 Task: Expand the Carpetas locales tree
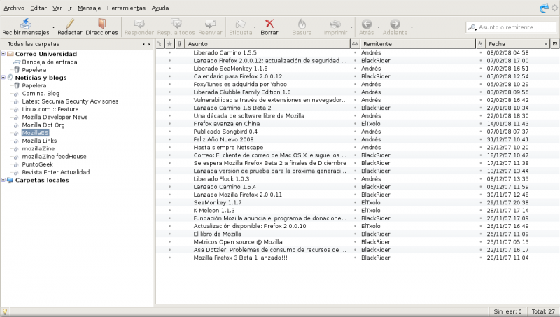pyautogui.click(x=3, y=180)
